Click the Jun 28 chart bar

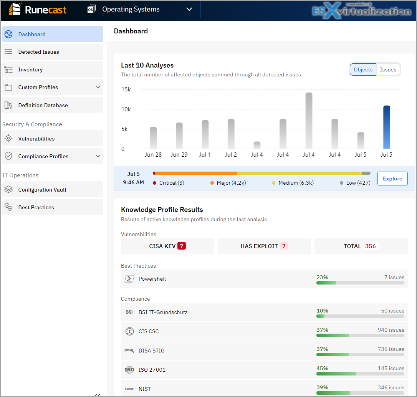pos(153,137)
